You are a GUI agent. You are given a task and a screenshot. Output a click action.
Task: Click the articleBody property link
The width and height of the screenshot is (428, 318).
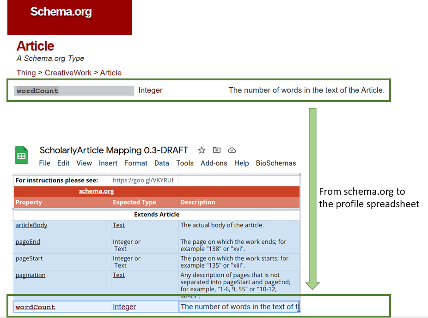31,225
